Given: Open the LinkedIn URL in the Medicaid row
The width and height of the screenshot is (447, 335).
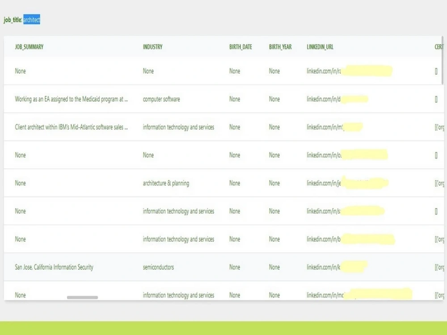Looking at the screenshot, I should pos(337,99).
